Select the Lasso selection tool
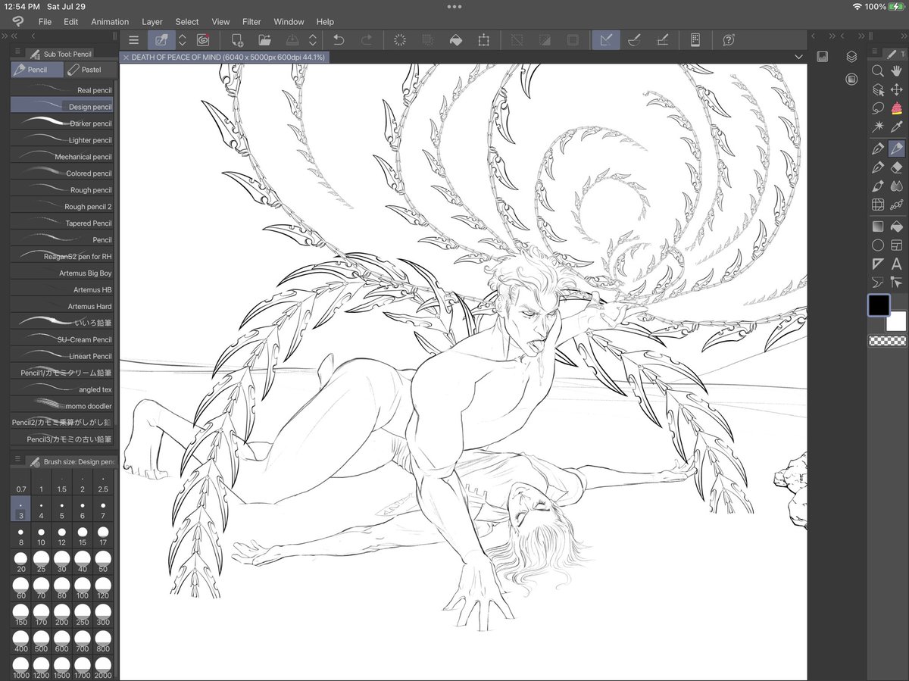909x681 pixels. 878,108
